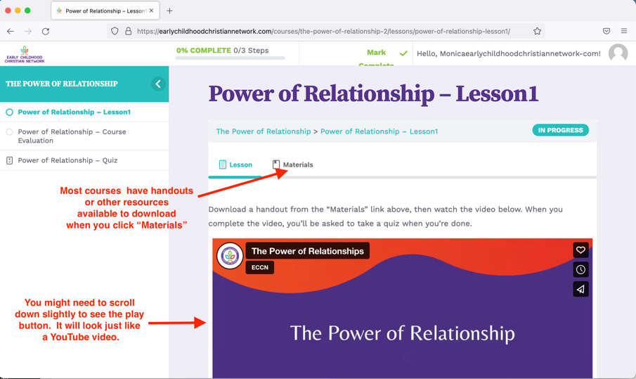This screenshot has height=379, width=636.
Task: Toggle Course Evaluation completion circle
Action: click(x=9, y=131)
